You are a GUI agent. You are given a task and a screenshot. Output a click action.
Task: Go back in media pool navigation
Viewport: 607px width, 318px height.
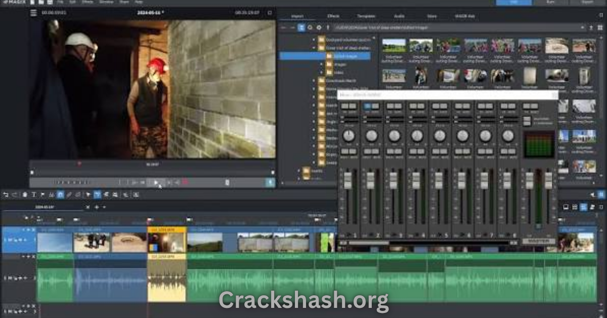284,28
